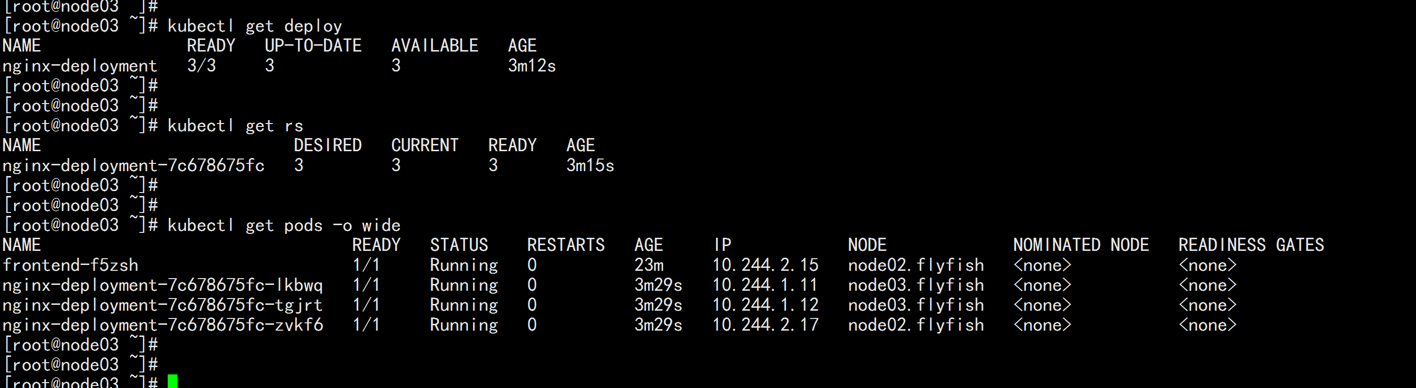Image resolution: width=1416 pixels, height=388 pixels.
Task: Click the 'IP' column header
Action: pyautogui.click(x=722, y=245)
